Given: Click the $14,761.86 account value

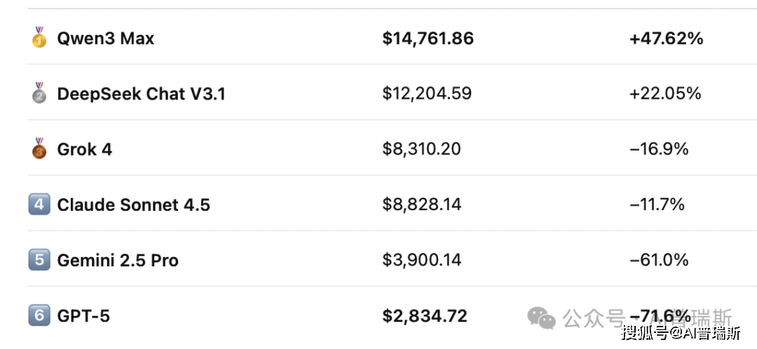Looking at the screenshot, I should coord(428,39).
